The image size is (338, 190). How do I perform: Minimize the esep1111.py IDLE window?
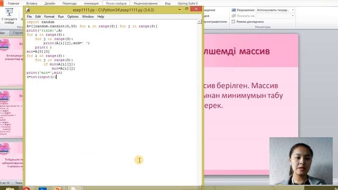(x=180, y=9)
